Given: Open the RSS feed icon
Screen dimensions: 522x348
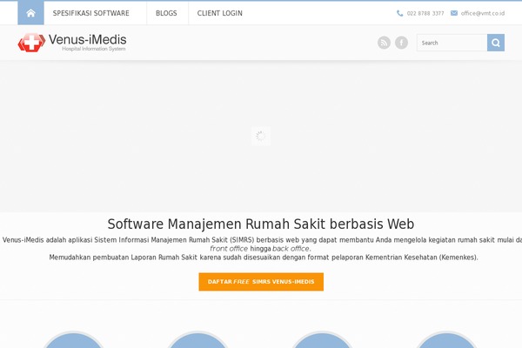Looking at the screenshot, I should tap(384, 43).
